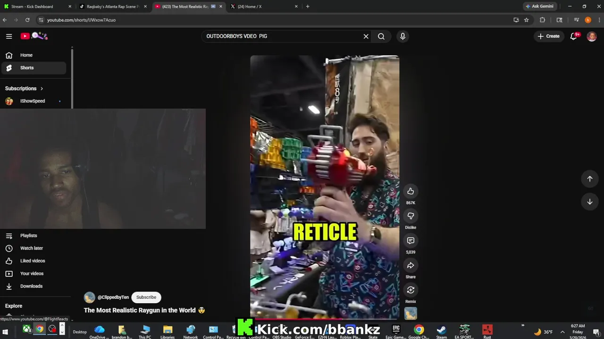Open the Create menu
The image size is (604, 339).
548,36
